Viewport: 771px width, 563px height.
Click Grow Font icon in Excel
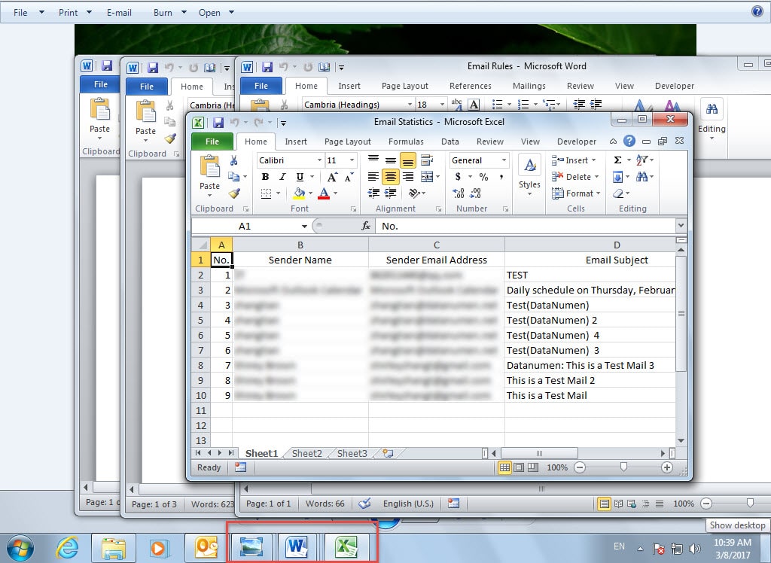[332, 177]
